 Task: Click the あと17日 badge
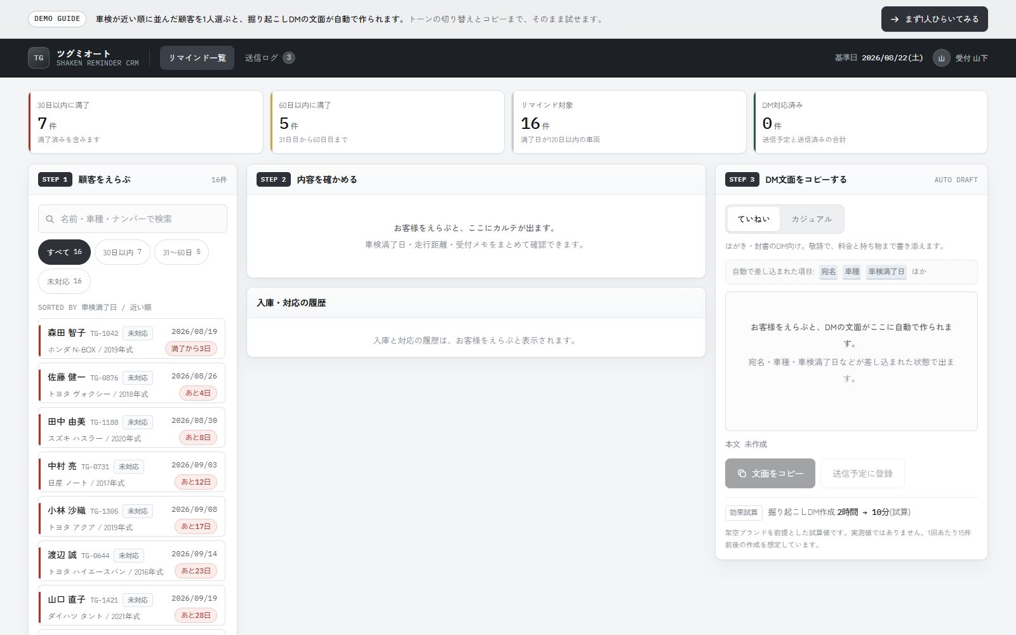[x=196, y=526]
